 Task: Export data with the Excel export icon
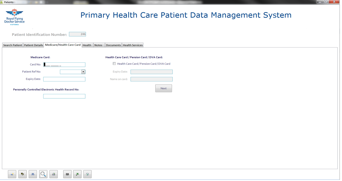click(77, 174)
